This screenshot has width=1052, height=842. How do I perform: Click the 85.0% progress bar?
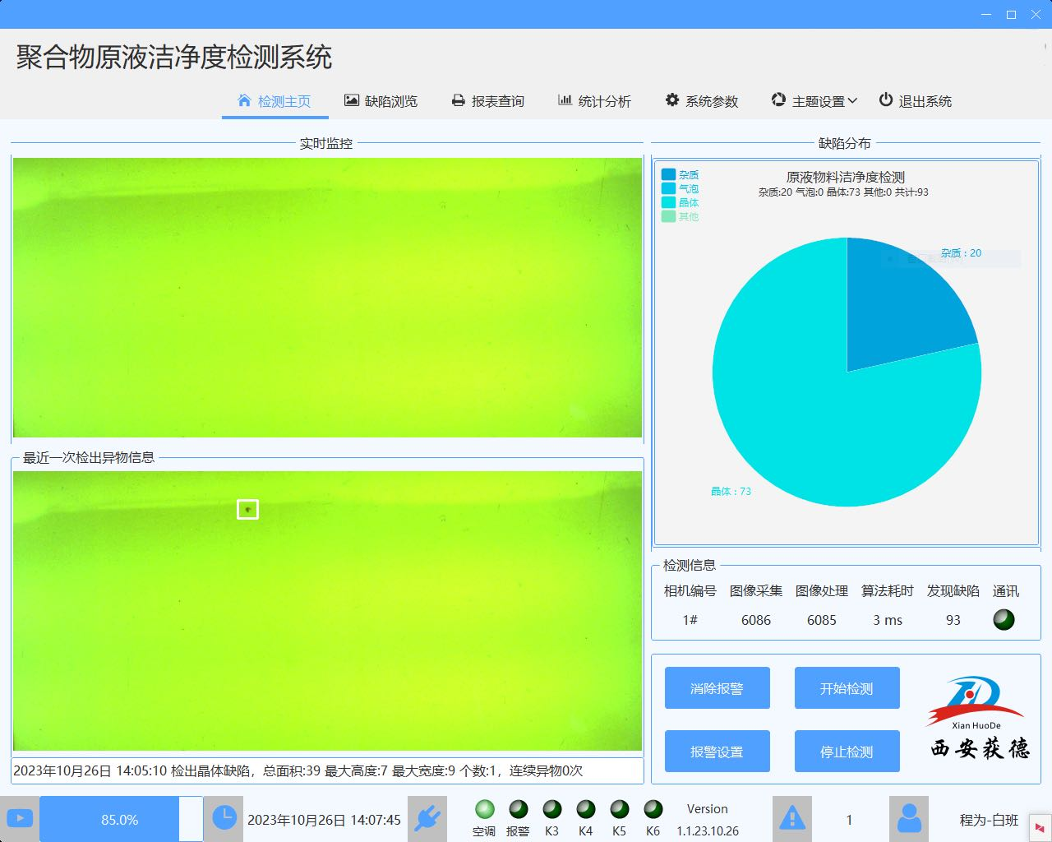120,819
